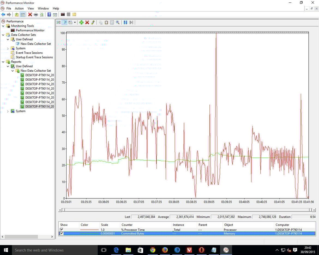Click the Scale column header
The height and width of the screenshot is (255, 319).
pos(110,225)
